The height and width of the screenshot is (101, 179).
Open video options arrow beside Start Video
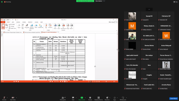point(17,98)
